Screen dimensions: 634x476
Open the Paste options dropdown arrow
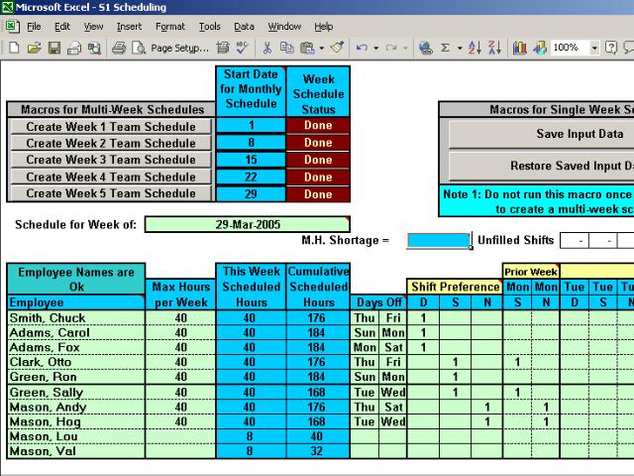(x=321, y=48)
